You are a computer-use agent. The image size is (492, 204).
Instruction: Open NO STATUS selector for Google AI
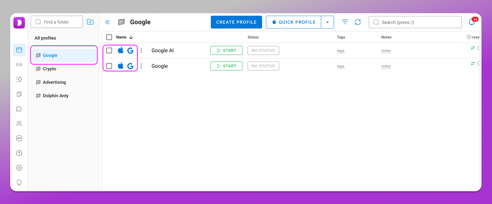263,50
